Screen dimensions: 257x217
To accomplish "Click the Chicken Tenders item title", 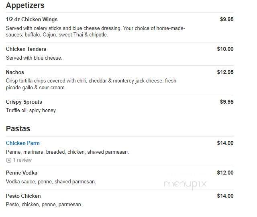I will [26, 49].
